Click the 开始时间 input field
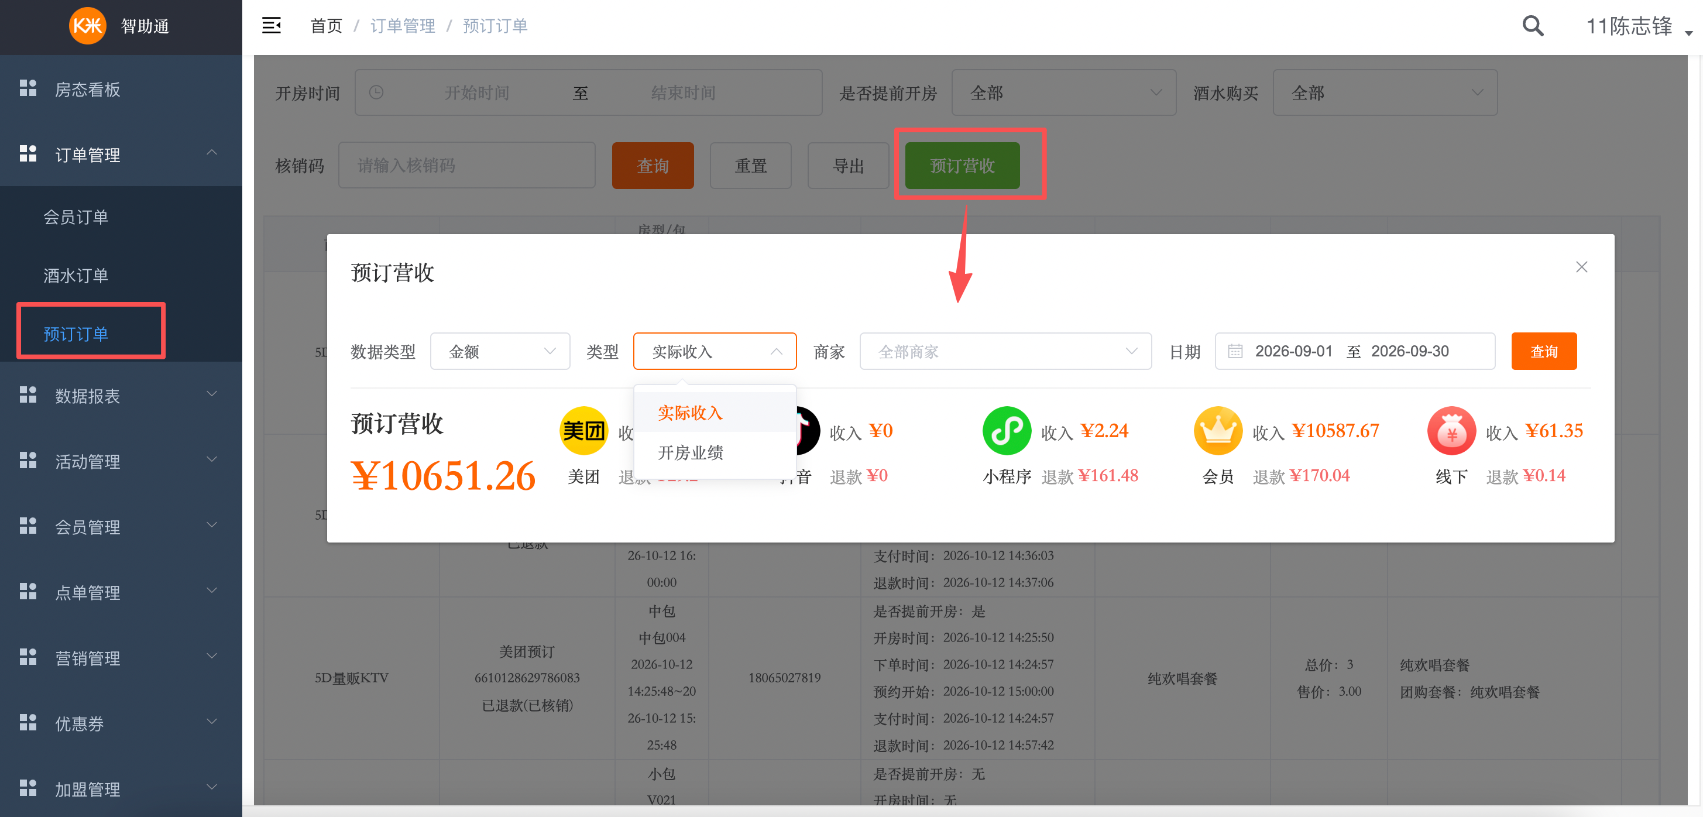The height and width of the screenshot is (817, 1703). pos(476,92)
